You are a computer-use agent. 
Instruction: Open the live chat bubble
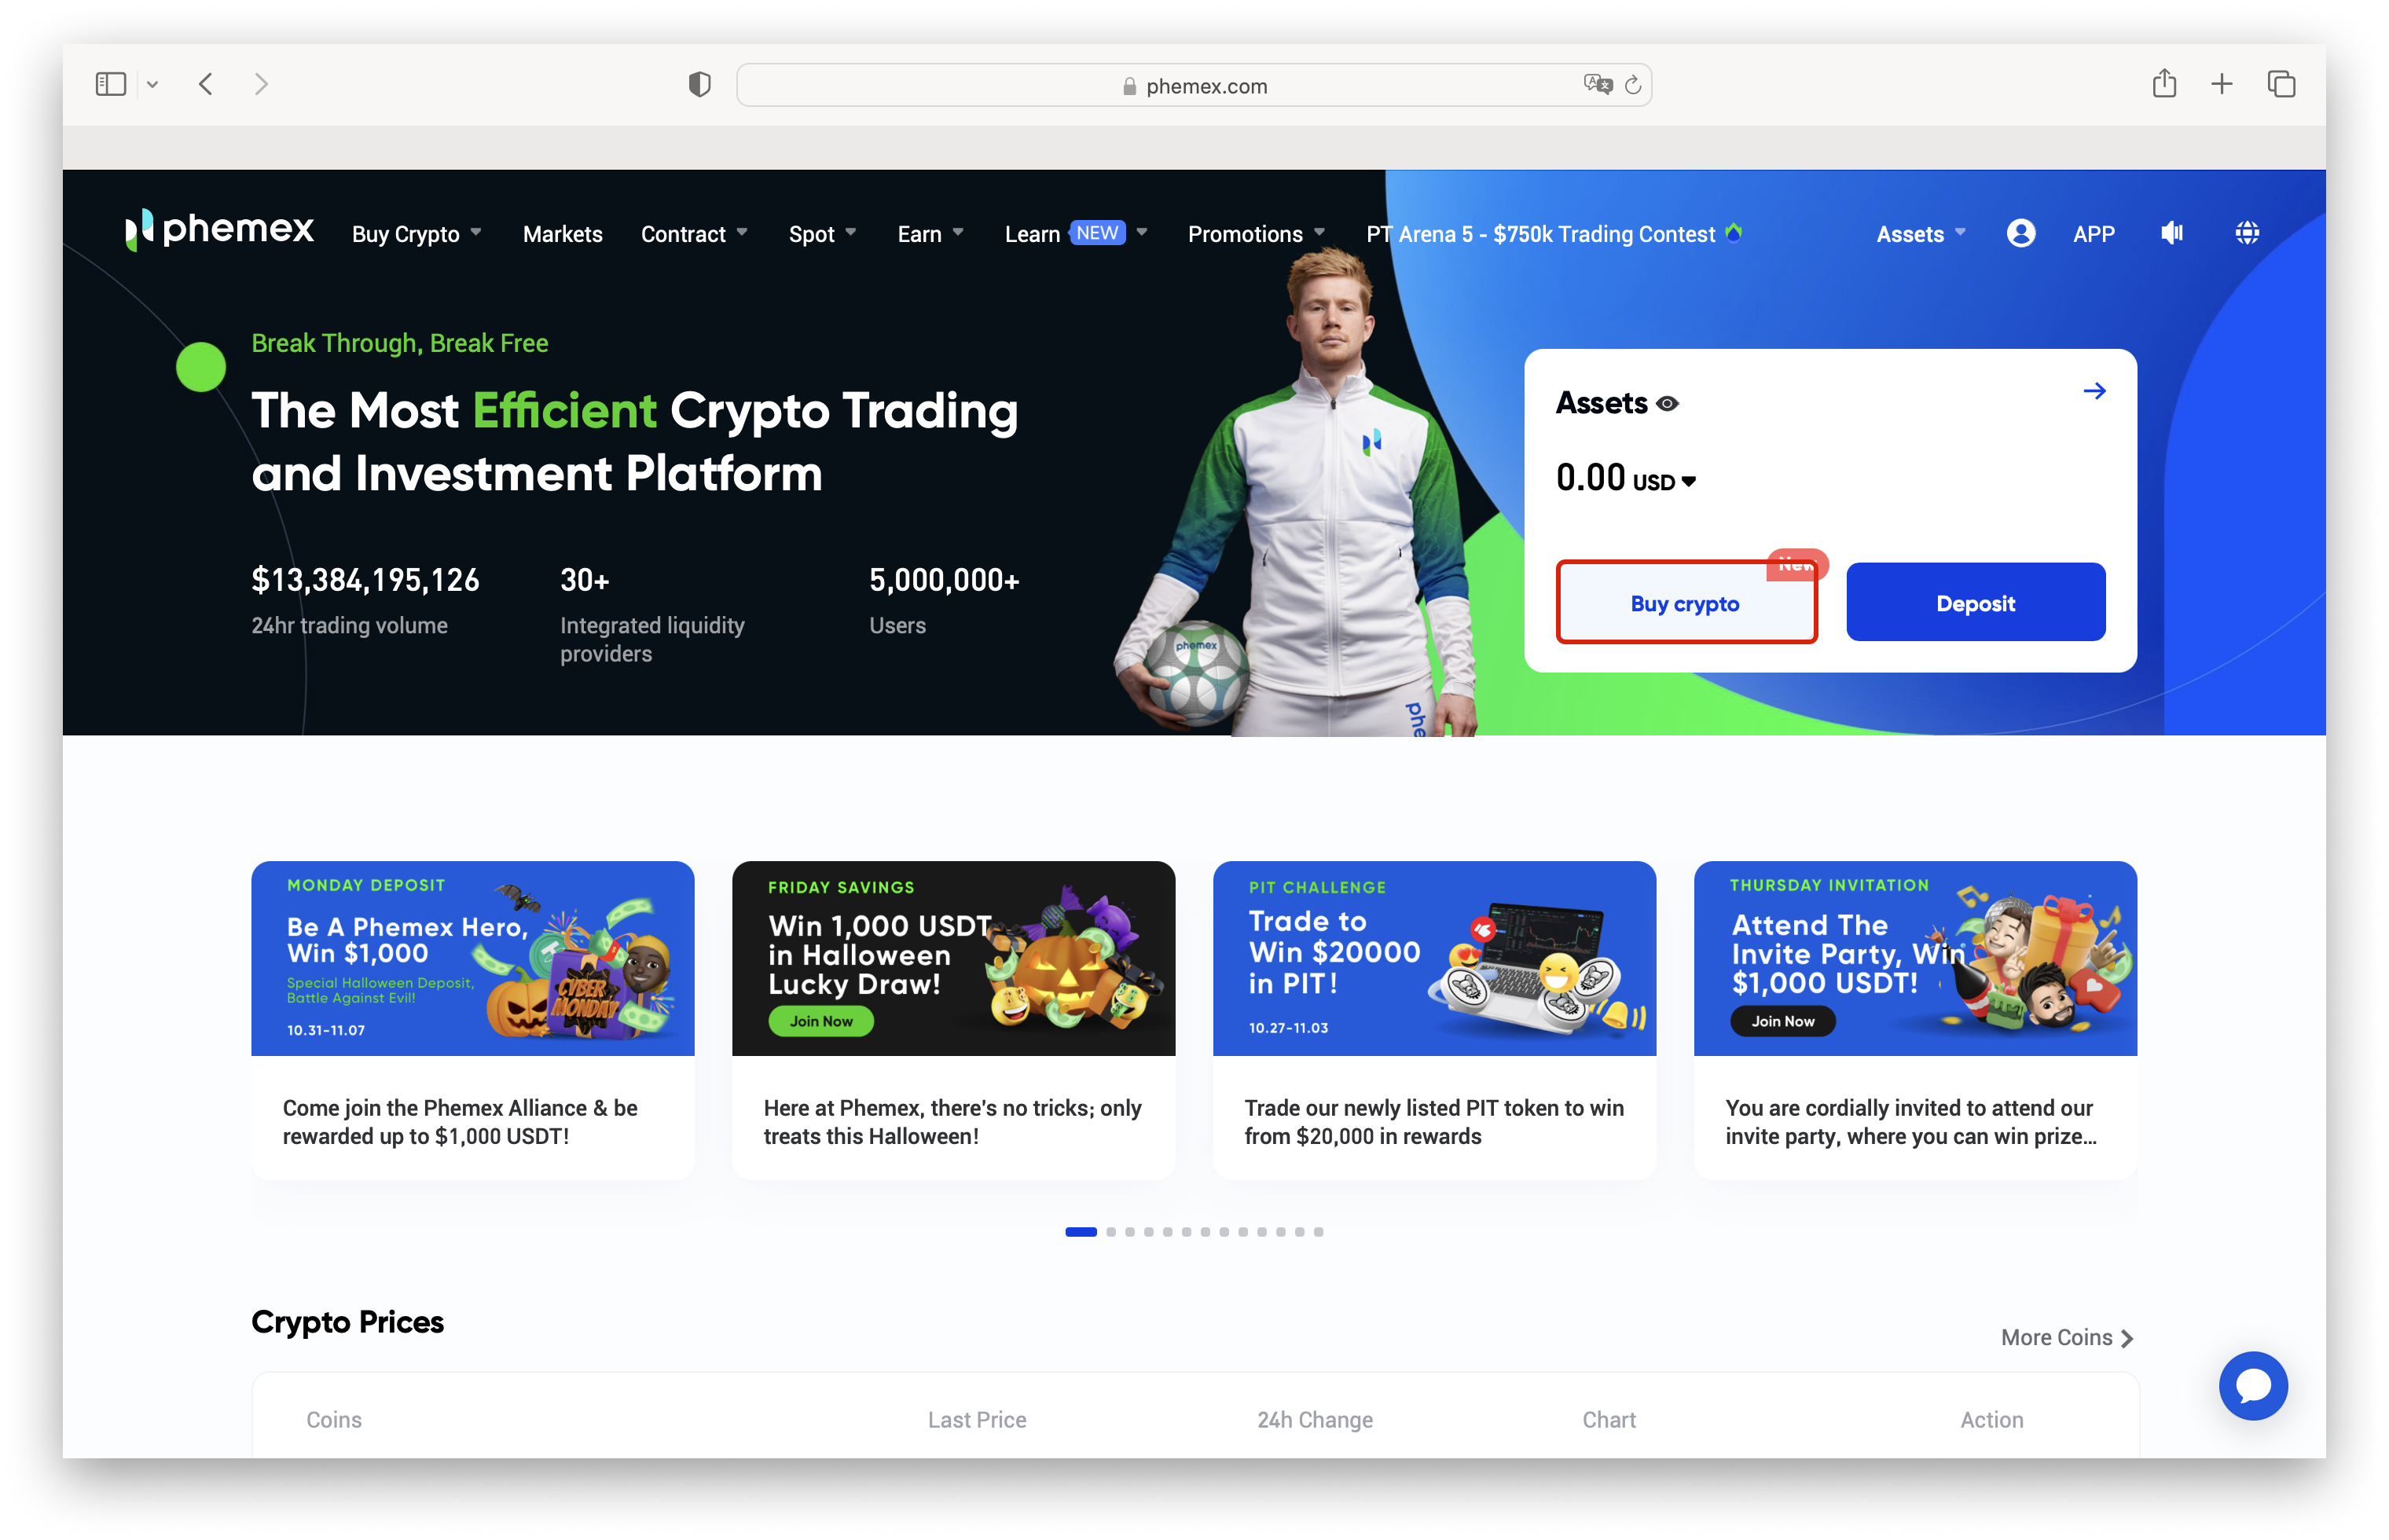coord(2252,1385)
